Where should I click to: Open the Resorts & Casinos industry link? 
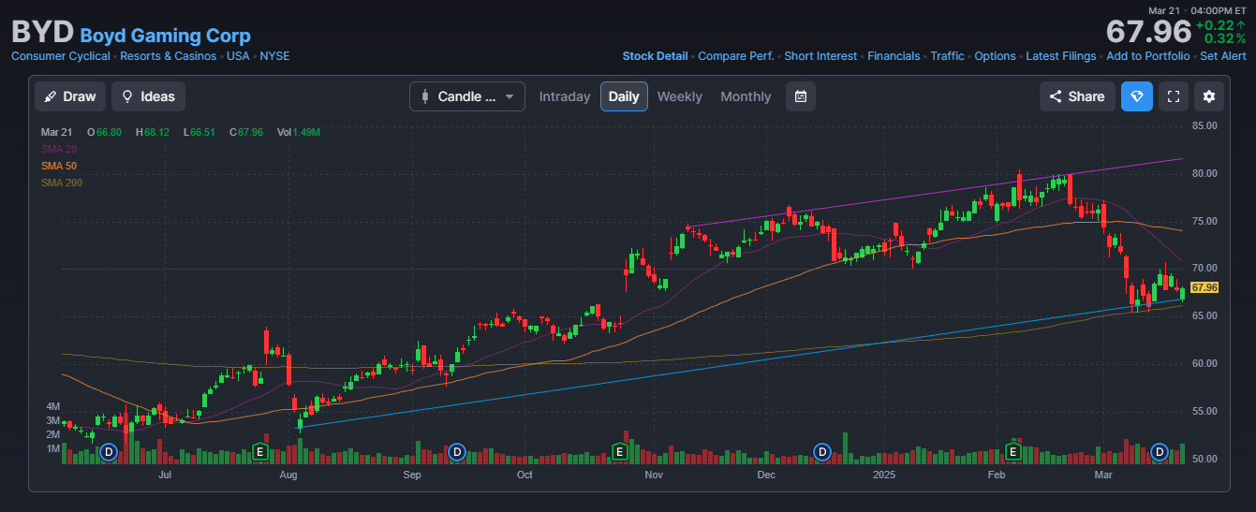(168, 56)
